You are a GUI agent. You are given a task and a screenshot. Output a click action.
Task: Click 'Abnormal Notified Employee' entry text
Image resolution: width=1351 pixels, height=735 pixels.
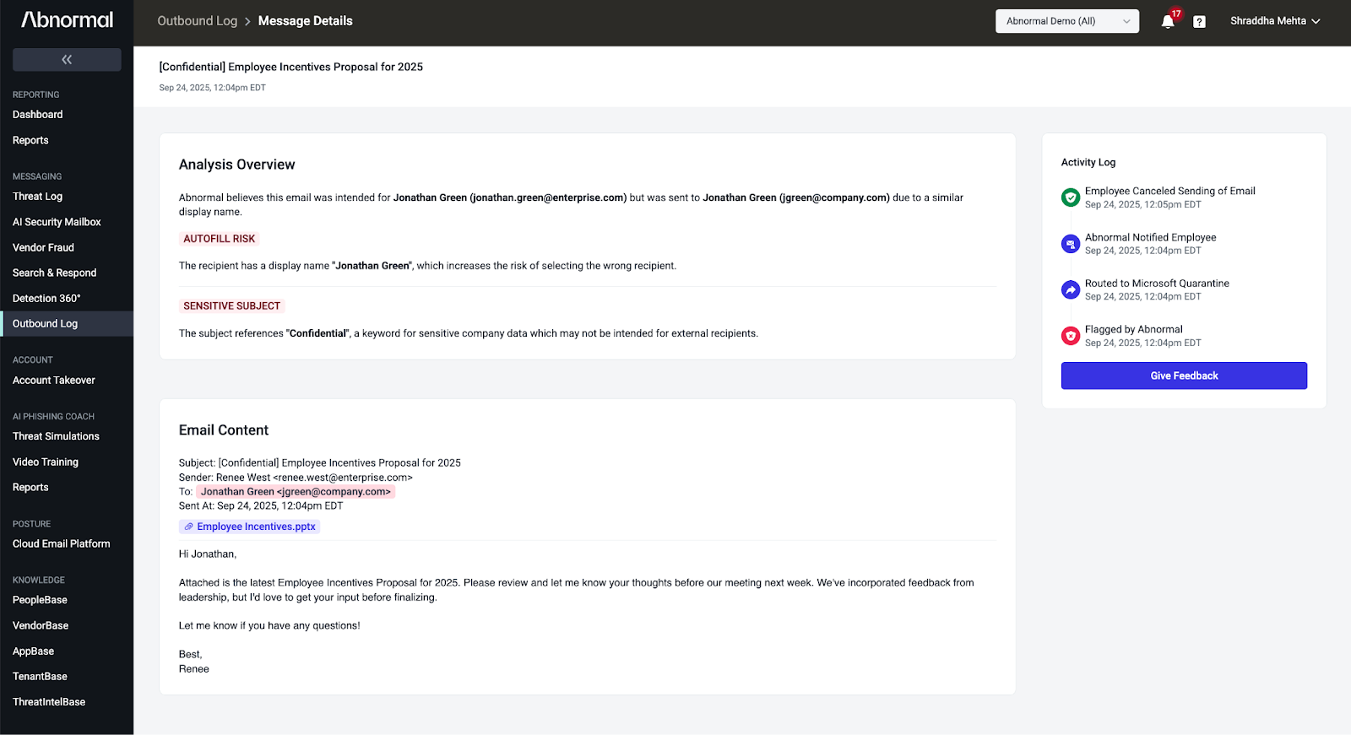click(x=1151, y=237)
